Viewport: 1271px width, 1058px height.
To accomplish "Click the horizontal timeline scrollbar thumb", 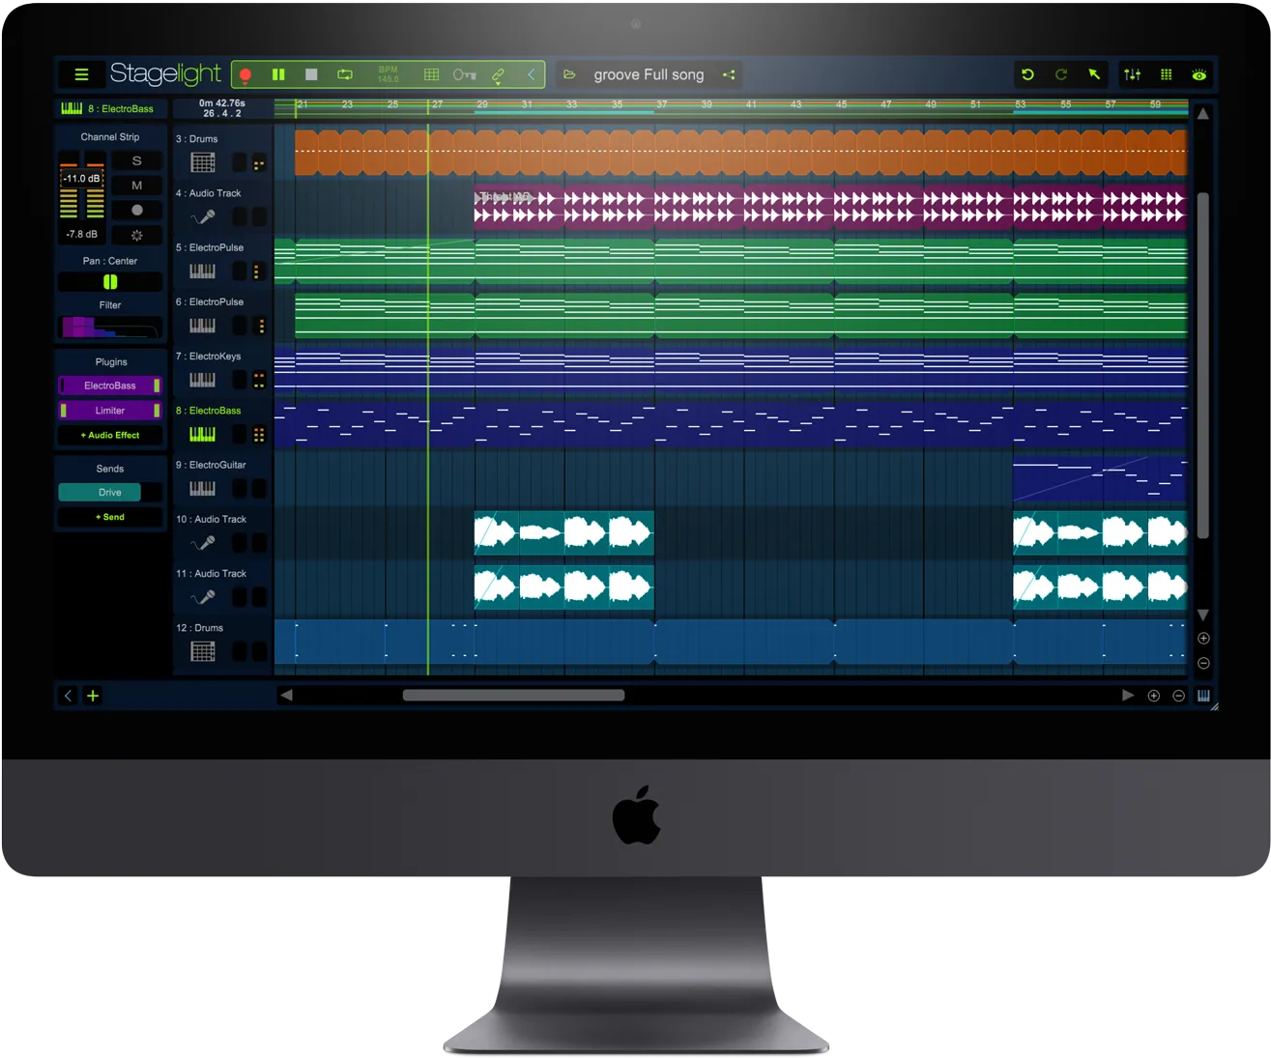I will (x=513, y=695).
